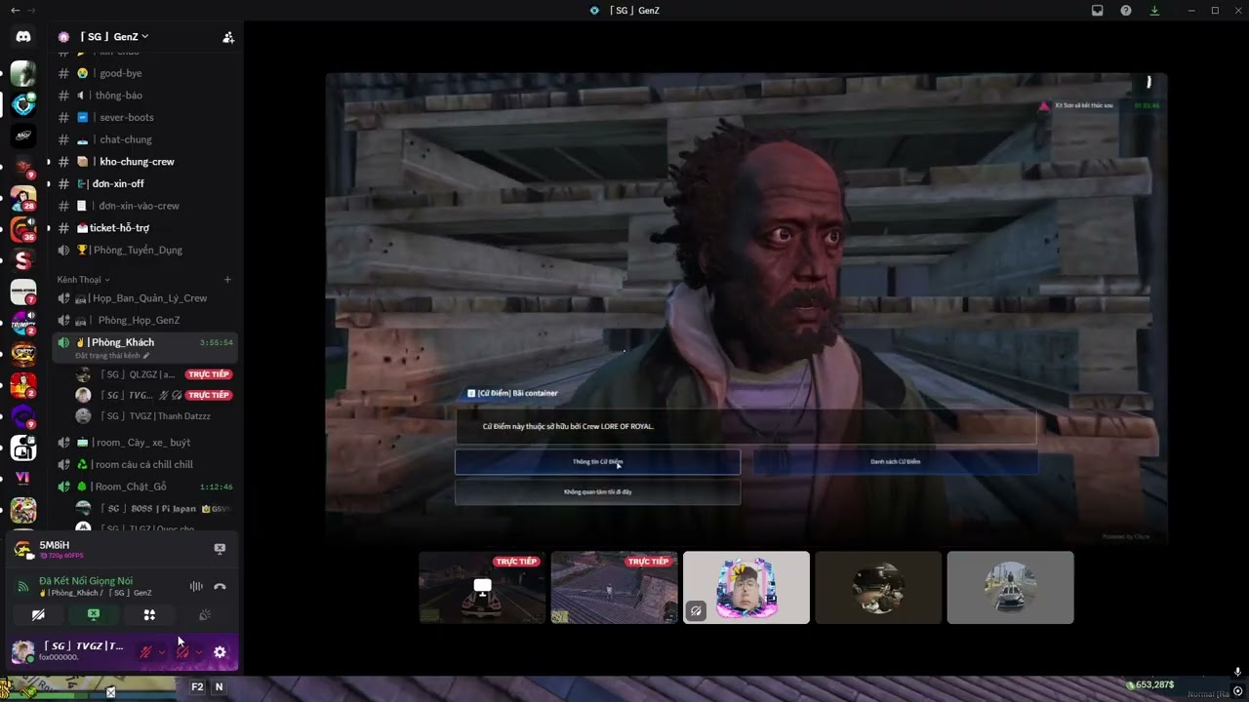Click the N key indicator
This screenshot has height=702, width=1249.
[x=219, y=687]
